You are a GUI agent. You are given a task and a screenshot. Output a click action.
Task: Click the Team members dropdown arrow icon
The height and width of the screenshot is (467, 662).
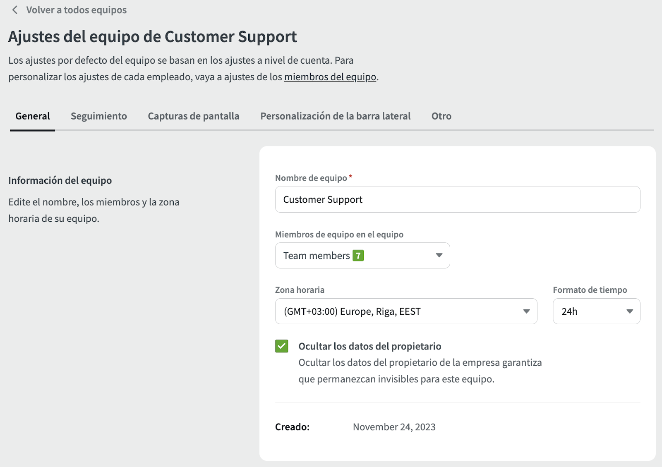[439, 256]
